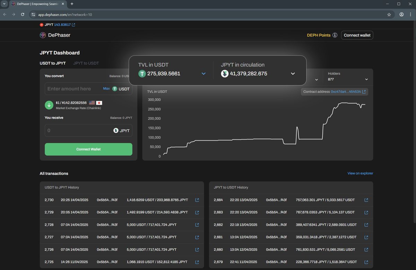
Task: Open explorer link for transaction 2,725
Action: [x=197, y=262]
